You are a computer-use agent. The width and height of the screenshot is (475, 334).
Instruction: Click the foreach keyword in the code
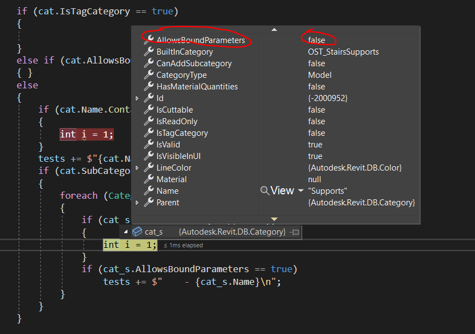pyautogui.click(x=79, y=196)
